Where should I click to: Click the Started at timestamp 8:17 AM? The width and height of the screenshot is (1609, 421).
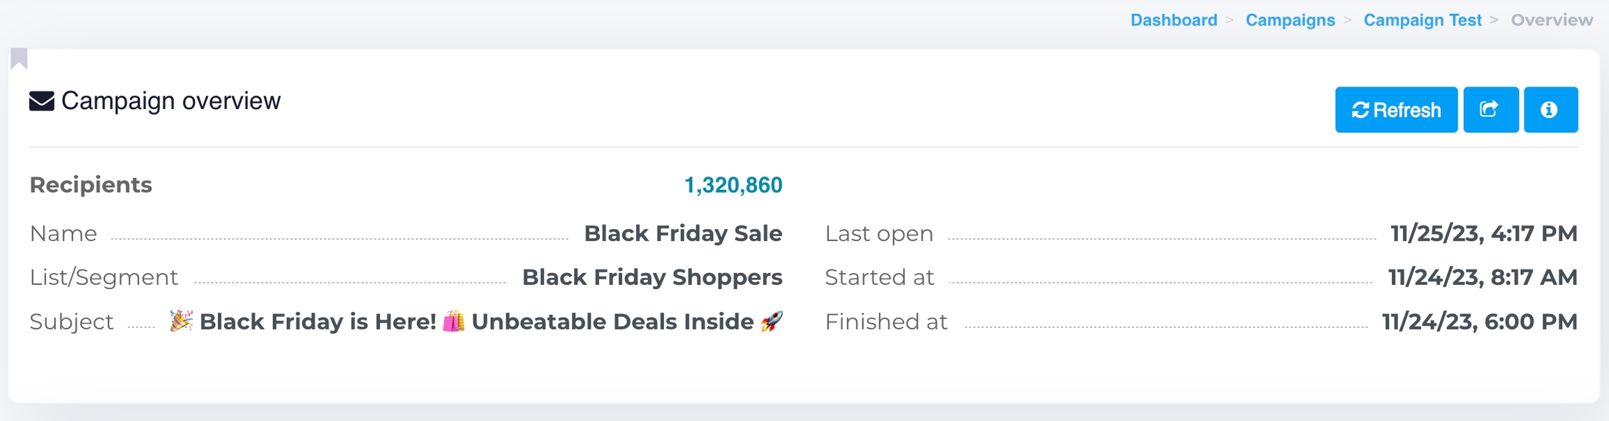[x=1482, y=277]
